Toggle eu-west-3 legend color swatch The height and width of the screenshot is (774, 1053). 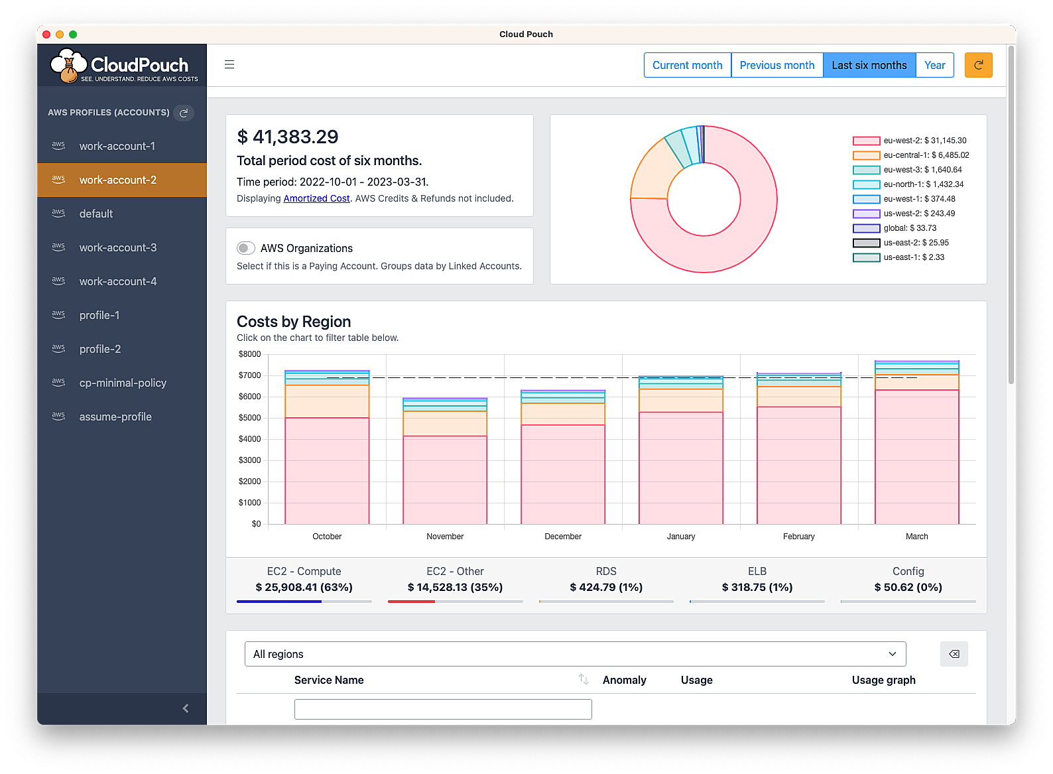click(x=866, y=170)
